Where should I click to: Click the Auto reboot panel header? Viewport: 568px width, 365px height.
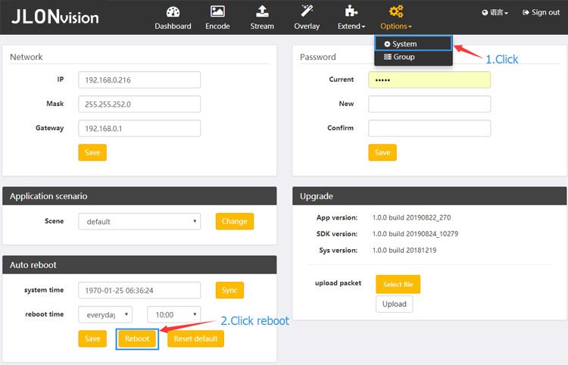point(139,265)
